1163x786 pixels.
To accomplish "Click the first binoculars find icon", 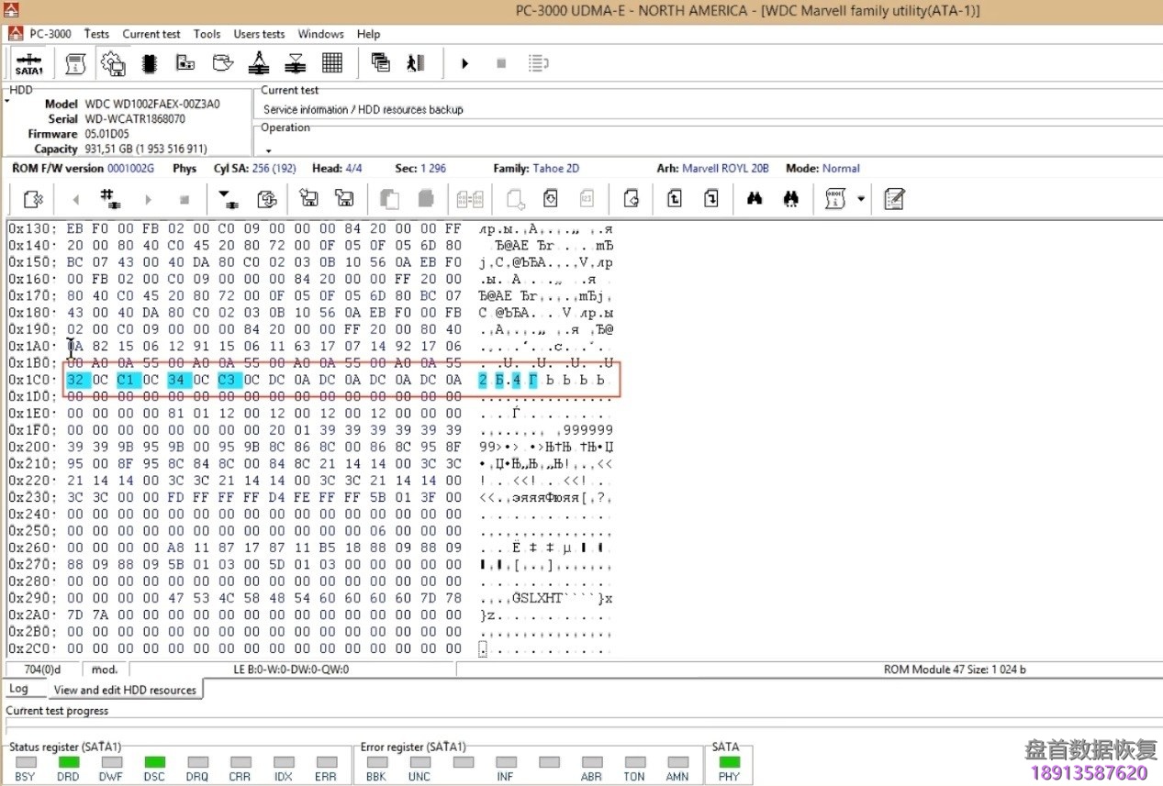I will click(755, 199).
